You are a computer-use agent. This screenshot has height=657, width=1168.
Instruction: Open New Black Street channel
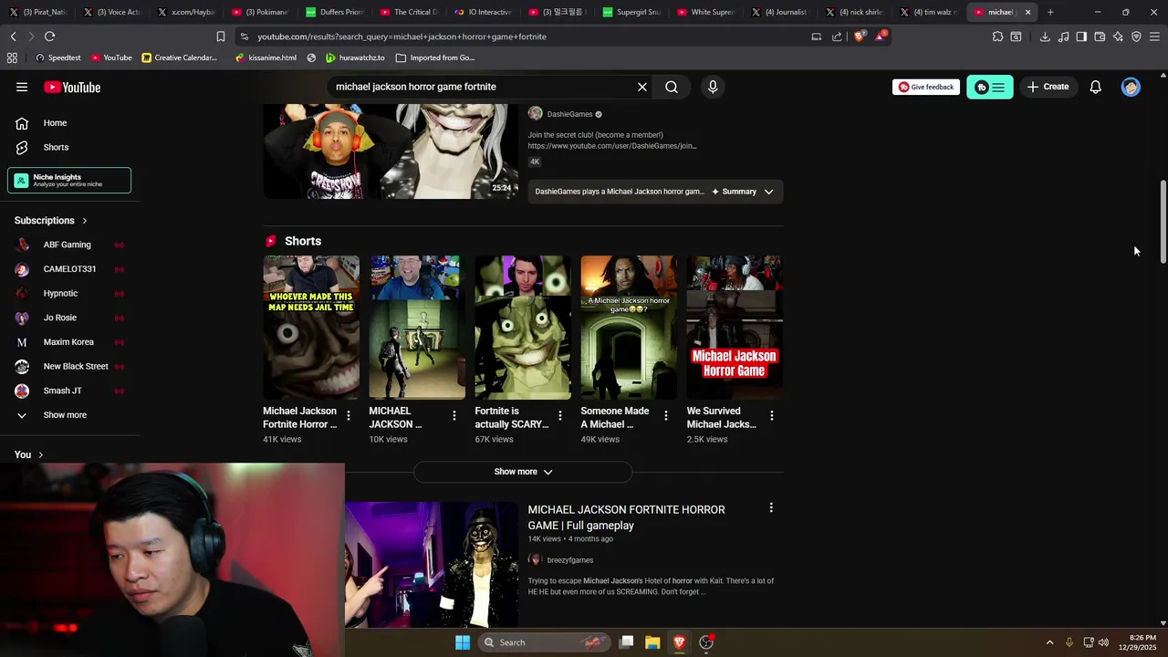pyautogui.click(x=76, y=366)
